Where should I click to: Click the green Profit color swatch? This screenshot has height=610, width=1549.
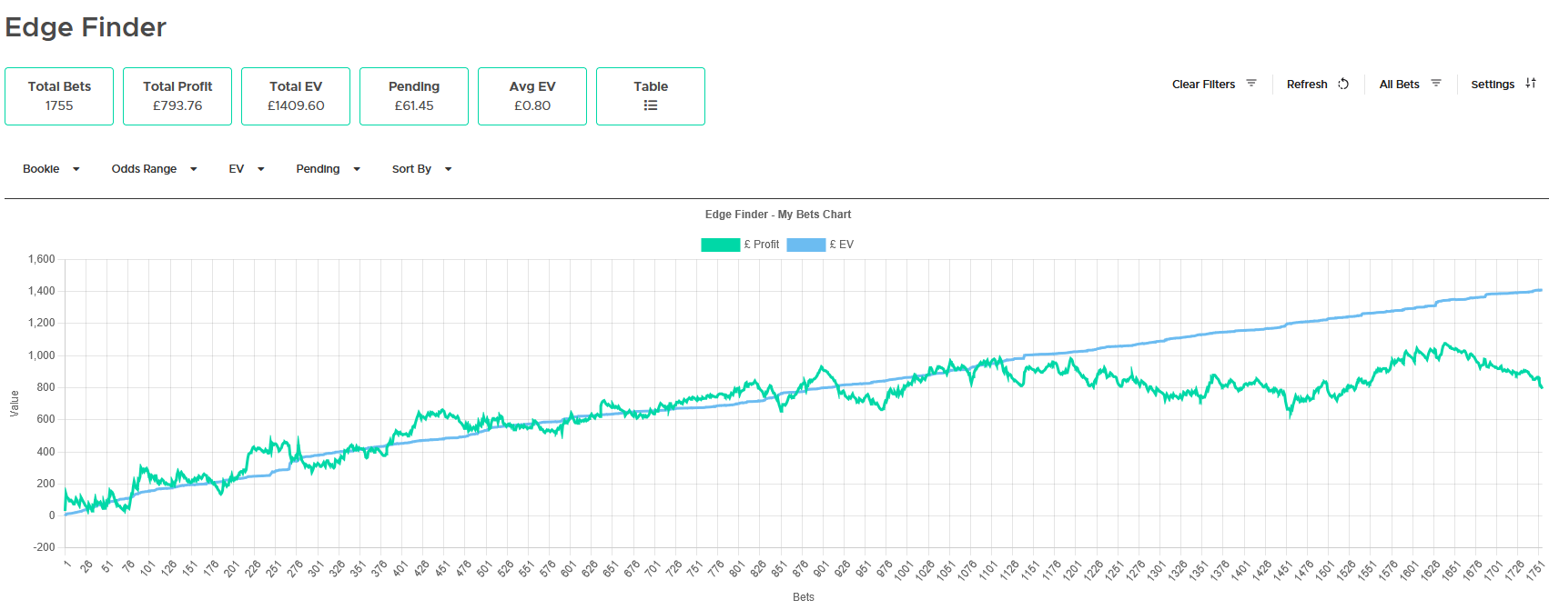point(720,245)
